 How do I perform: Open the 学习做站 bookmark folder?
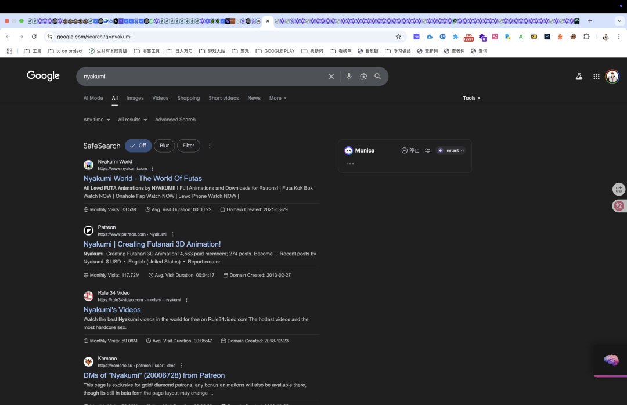(x=398, y=51)
